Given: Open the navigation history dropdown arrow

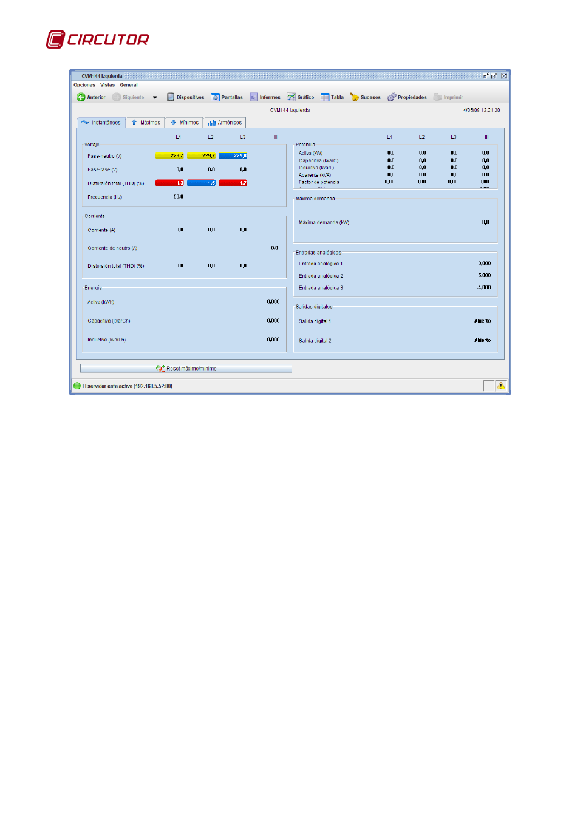Looking at the screenshot, I should click(x=155, y=97).
